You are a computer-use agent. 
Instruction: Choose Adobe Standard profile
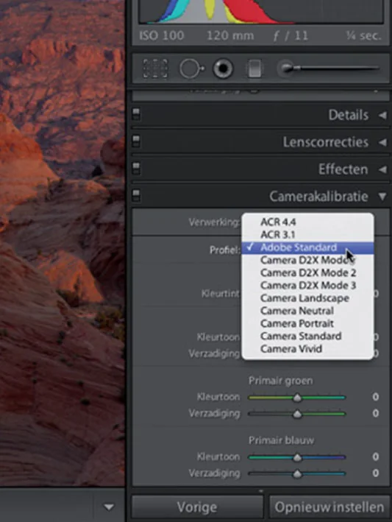coord(307,247)
